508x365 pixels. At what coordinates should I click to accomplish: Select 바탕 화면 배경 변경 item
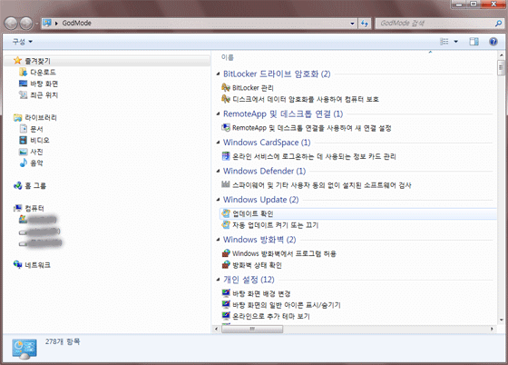261,293
